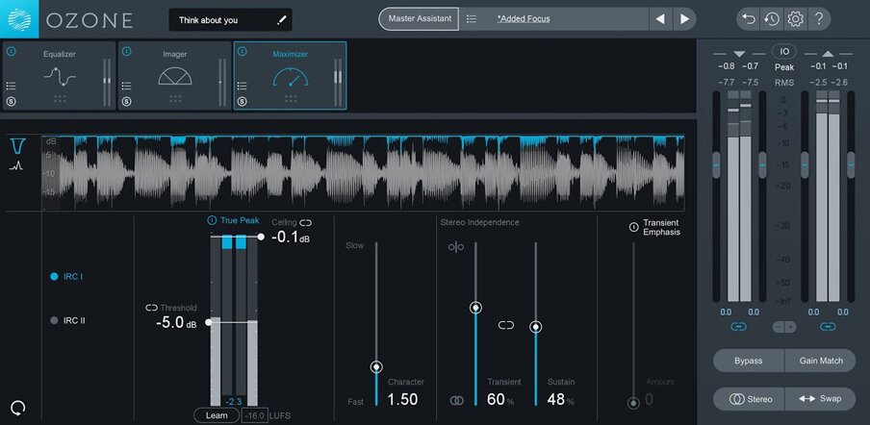Open the undo history clock icon
870x425 pixels.
[x=771, y=19]
